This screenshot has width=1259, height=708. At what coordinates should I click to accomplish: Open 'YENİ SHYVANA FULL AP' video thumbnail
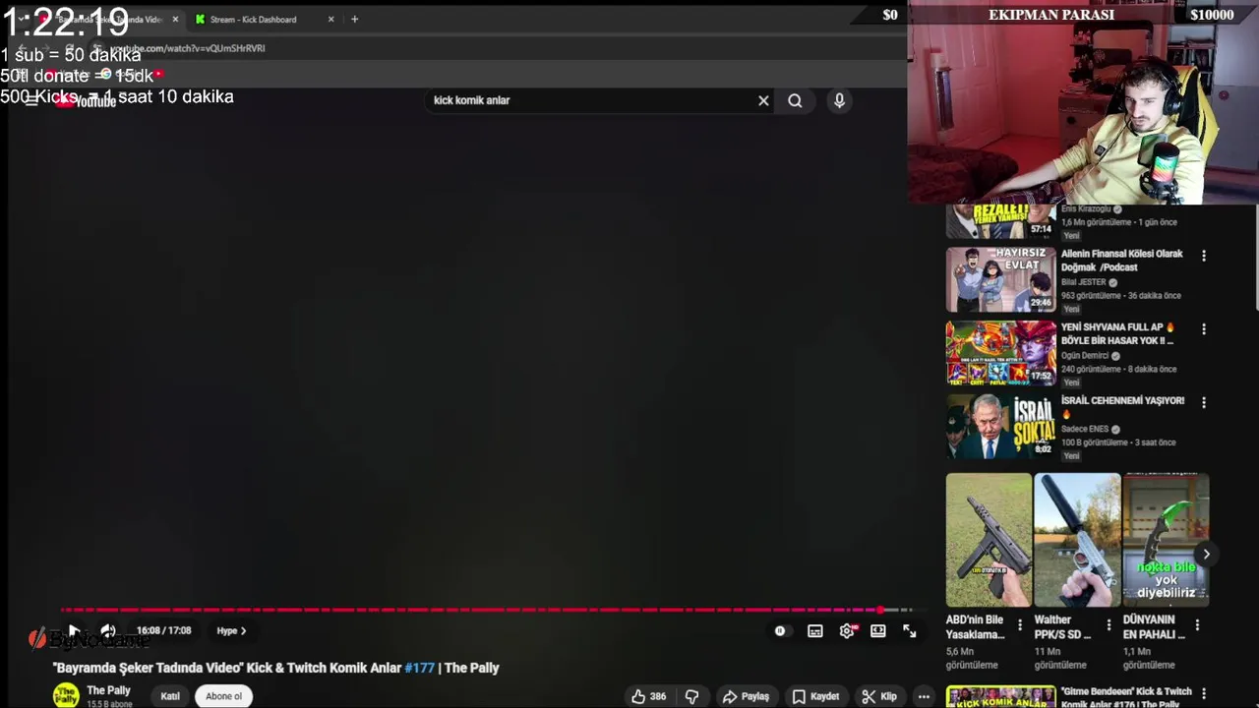(1000, 352)
